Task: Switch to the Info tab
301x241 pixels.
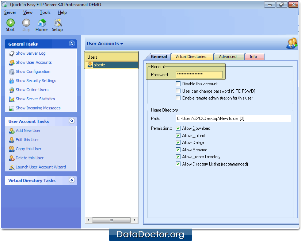Action: [x=254, y=57]
